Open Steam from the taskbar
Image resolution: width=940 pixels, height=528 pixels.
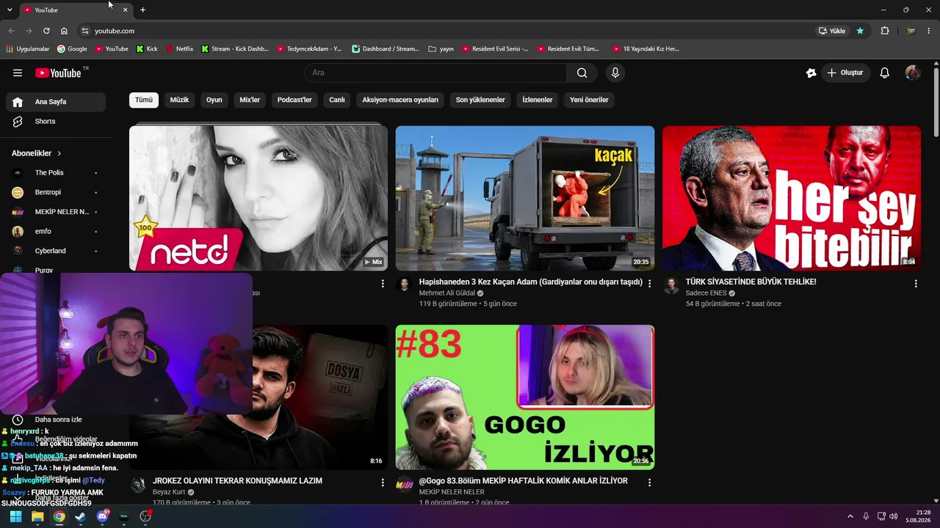point(80,516)
